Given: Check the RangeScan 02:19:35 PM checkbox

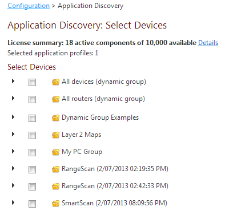Looking at the screenshot, I should tap(32, 170).
